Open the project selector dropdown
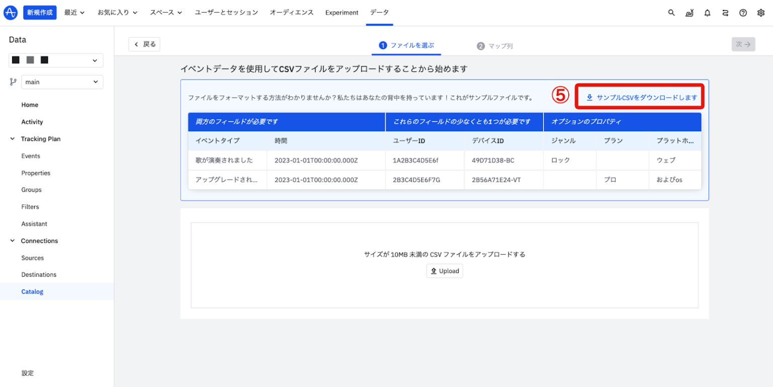The width and height of the screenshot is (773, 387). (x=55, y=60)
